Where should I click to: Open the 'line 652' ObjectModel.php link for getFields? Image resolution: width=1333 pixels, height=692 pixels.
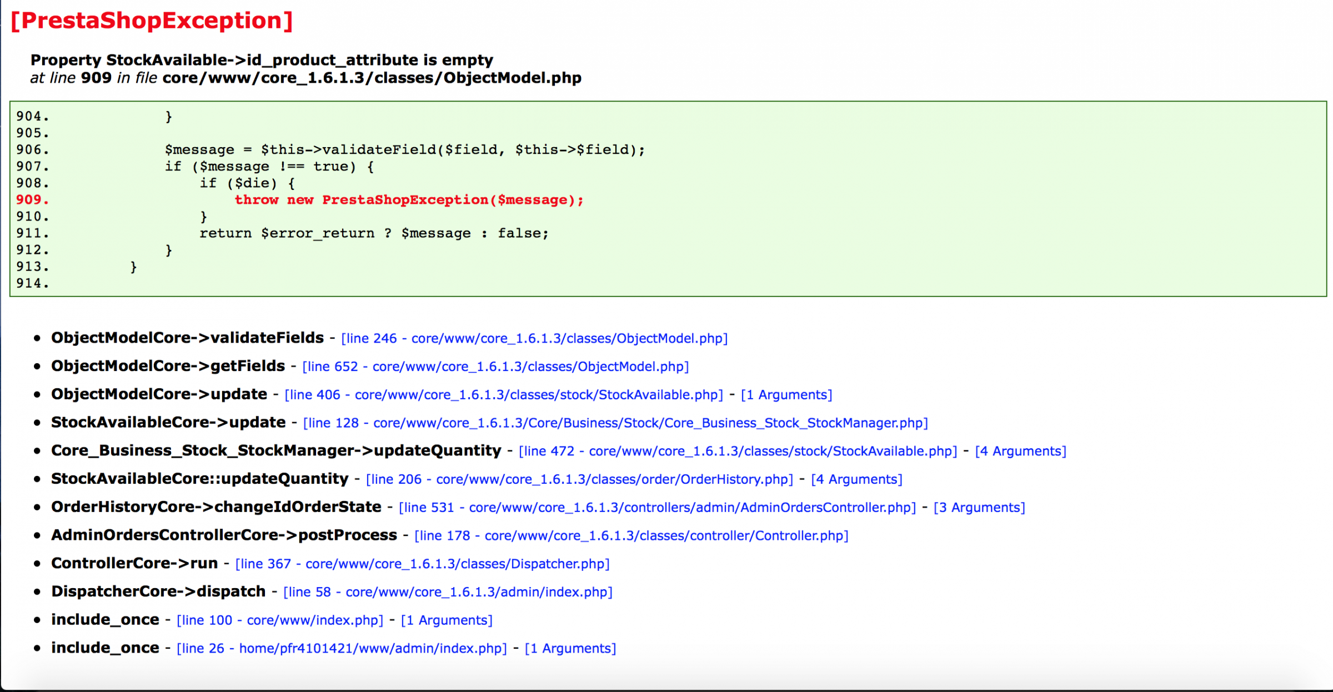[495, 367]
